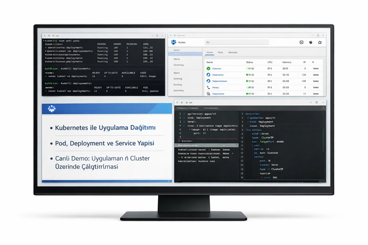Viewport: 368px width, 245px height.
Task: Click the green status dot in the fifth node row
Action: pyautogui.click(x=247, y=93)
